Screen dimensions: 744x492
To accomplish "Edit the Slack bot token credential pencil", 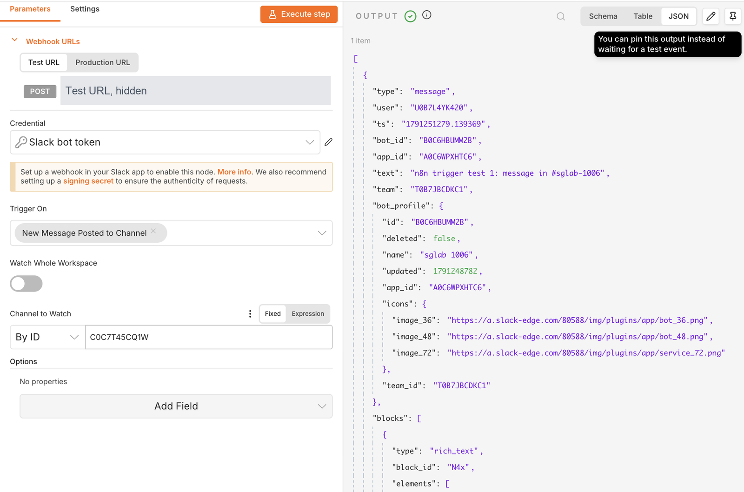I will coord(328,142).
